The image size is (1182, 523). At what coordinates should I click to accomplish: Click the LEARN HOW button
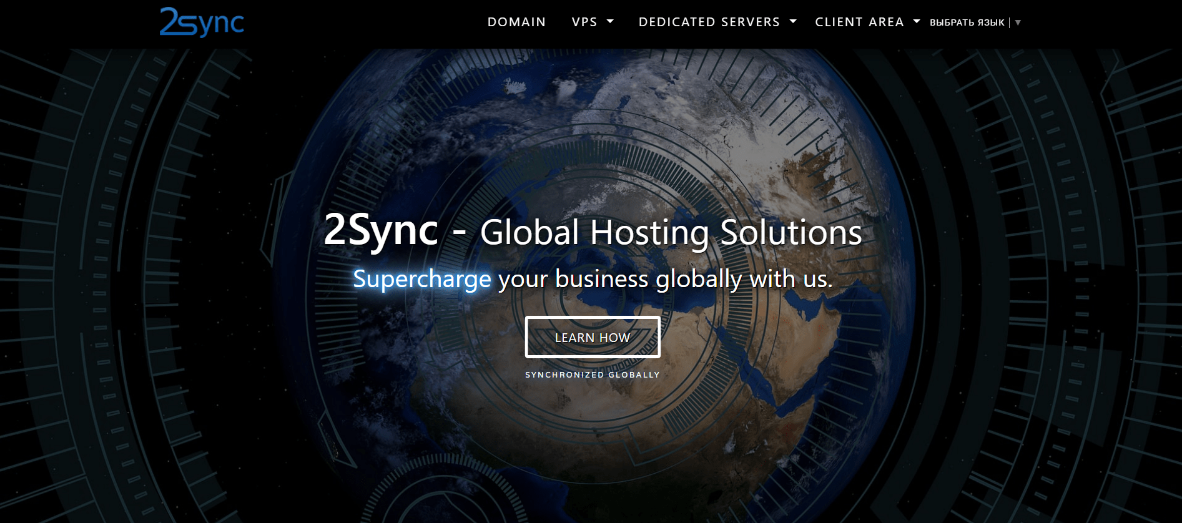point(593,337)
